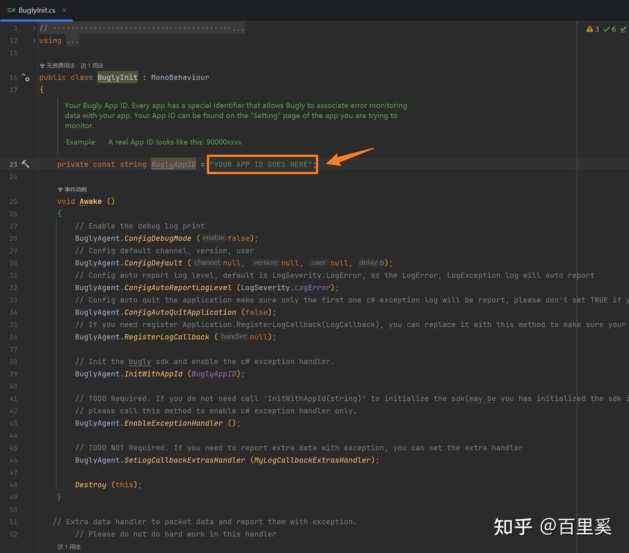Click the Awake method name

(90, 201)
